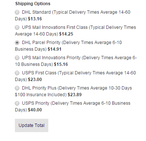Viewport: 146px width, 141px height.
Task: Choose UPS Mail Innovations First Class radio button
Action: (17, 27)
